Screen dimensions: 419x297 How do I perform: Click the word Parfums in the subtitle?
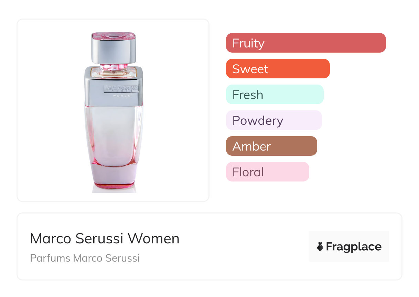click(x=50, y=258)
